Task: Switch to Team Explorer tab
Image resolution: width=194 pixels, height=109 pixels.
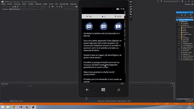Action: [189, 101]
